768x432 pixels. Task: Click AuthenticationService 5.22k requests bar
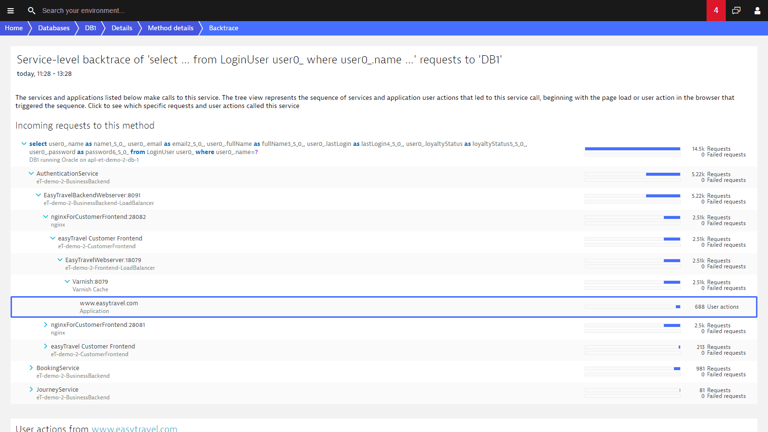(x=633, y=174)
